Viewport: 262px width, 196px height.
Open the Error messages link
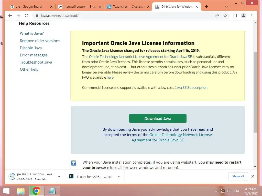[34, 55]
